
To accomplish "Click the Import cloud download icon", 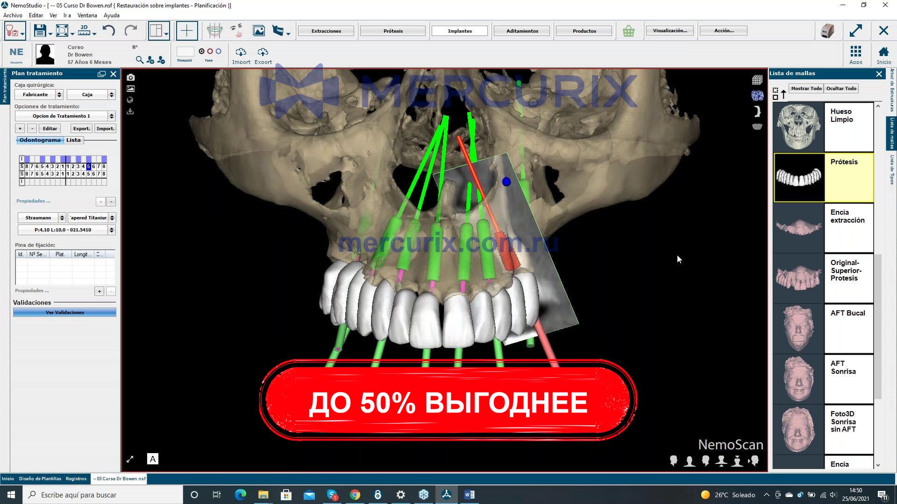I will click(x=241, y=56).
